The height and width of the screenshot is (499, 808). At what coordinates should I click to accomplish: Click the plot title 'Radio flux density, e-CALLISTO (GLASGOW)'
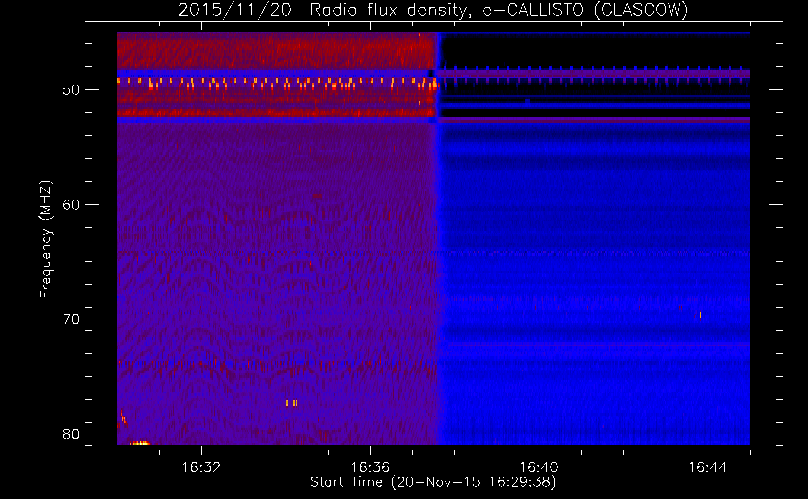click(x=499, y=10)
